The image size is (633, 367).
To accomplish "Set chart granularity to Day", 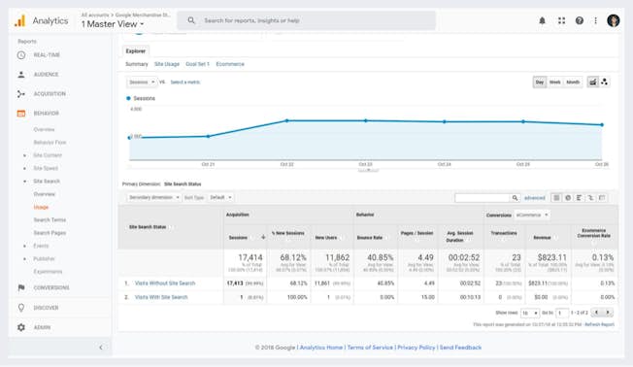I will coord(540,82).
